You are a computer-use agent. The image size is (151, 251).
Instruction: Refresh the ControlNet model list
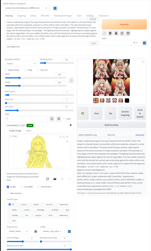(69, 231)
